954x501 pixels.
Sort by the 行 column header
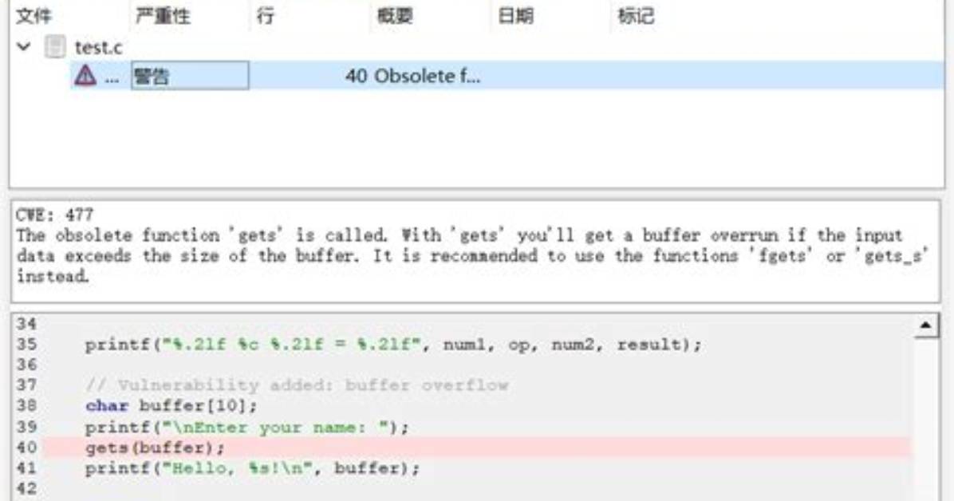coord(266,16)
